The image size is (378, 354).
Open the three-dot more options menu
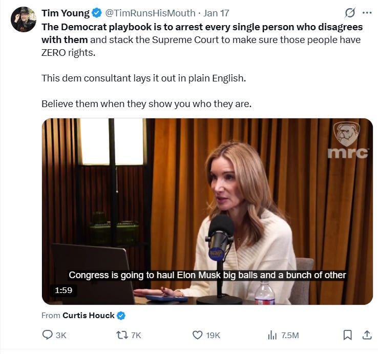[x=367, y=13]
